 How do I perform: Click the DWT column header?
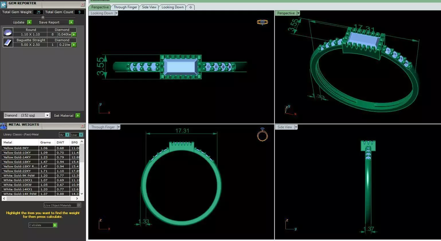(x=62, y=142)
